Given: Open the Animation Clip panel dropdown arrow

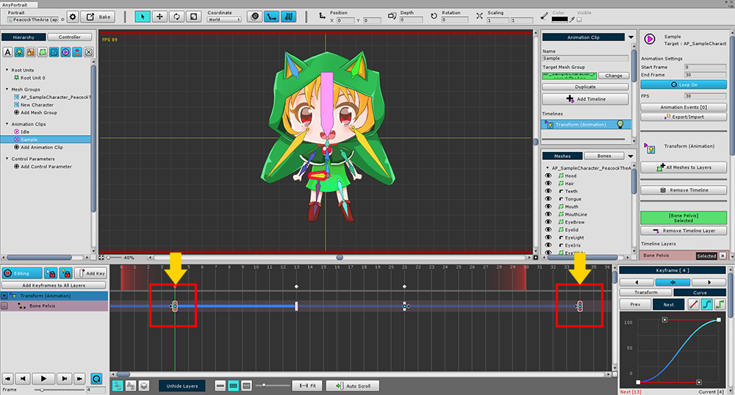Looking at the screenshot, I should point(631,37).
